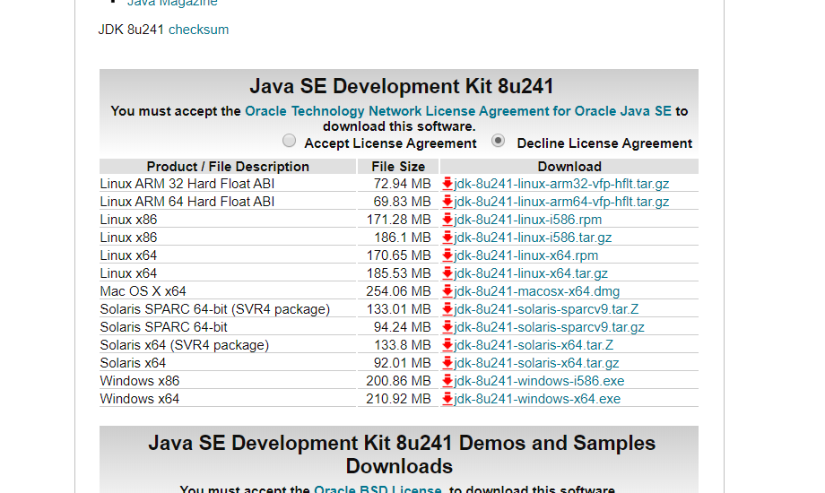The image size is (825, 493).
Task: Click red download icon beside linux-x64.rpm
Action: point(447,255)
